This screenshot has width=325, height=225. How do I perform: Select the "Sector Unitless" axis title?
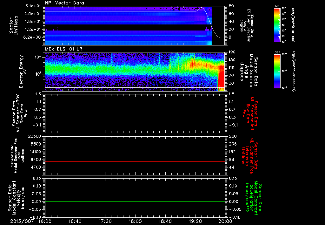[x=13, y=25]
